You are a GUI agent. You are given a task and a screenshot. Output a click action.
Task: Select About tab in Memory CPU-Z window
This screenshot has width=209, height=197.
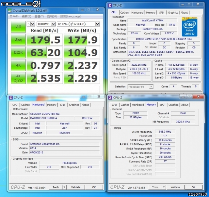(185, 105)
